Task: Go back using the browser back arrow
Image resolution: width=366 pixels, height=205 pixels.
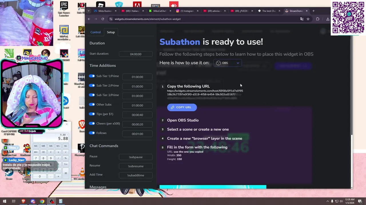Action: [89, 19]
